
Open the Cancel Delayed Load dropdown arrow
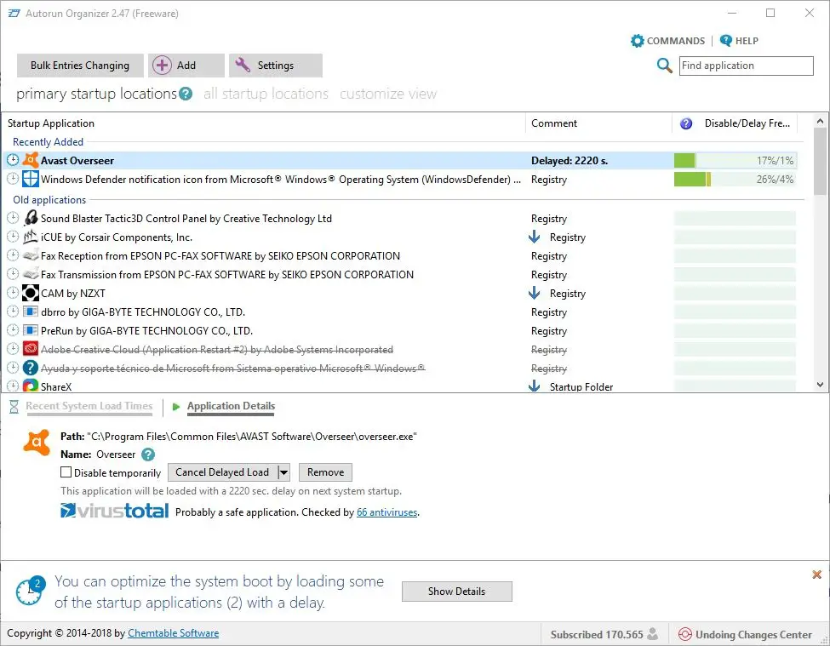click(283, 472)
